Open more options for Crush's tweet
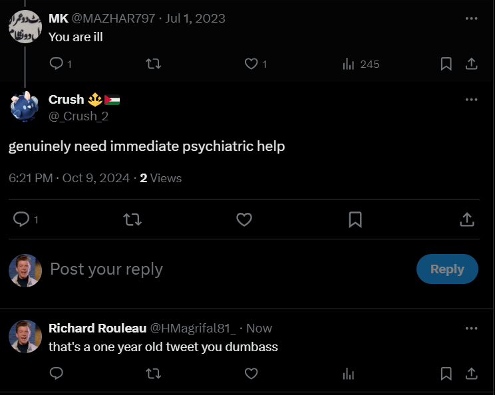This screenshot has height=395, width=495. click(x=471, y=100)
